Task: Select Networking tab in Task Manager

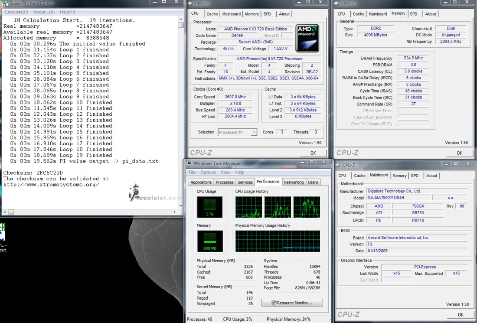Action: [294, 182]
